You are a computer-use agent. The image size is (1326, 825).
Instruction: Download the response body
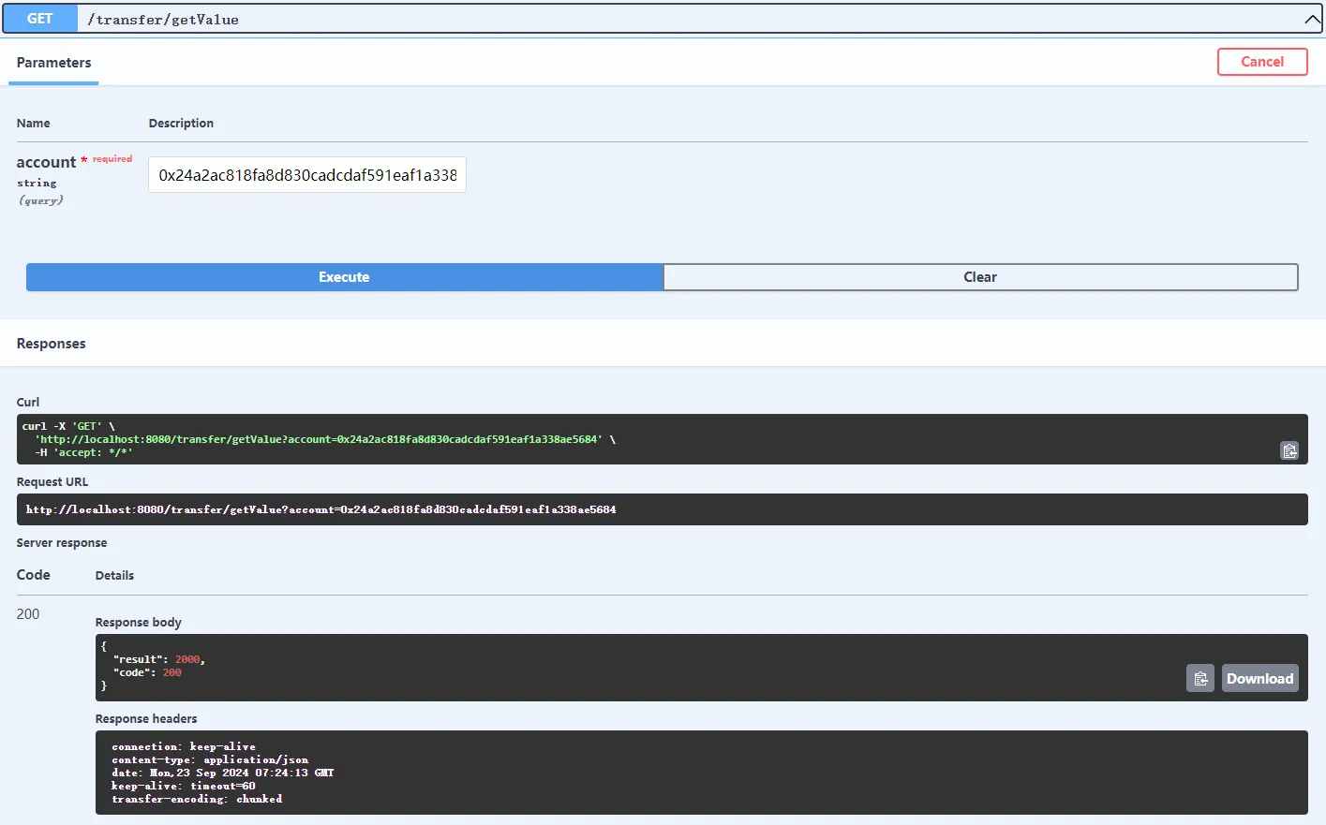click(1259, 678)
